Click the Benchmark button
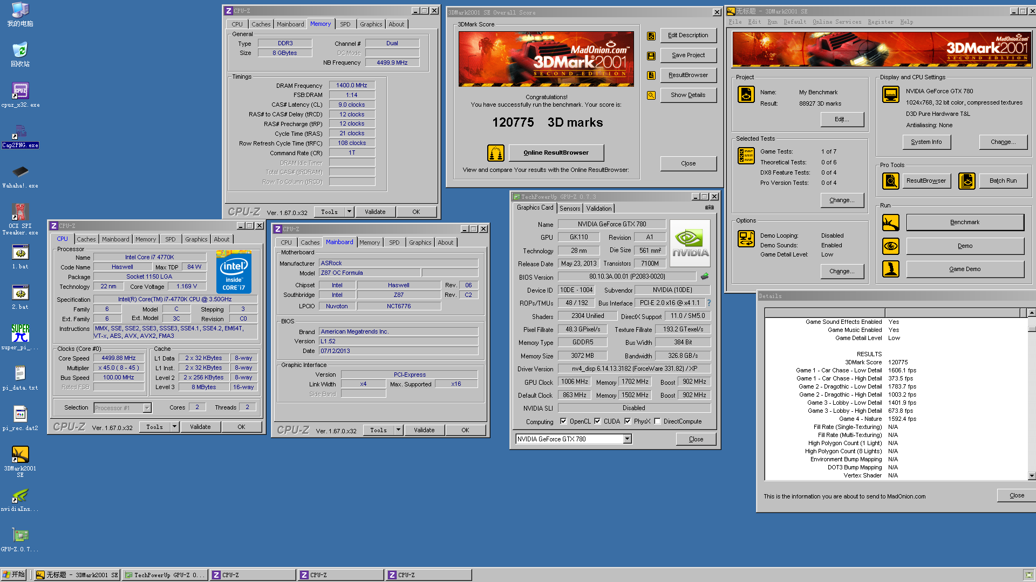The height and width of the screenshot is (582, 1036). click(x=965, y=223)
